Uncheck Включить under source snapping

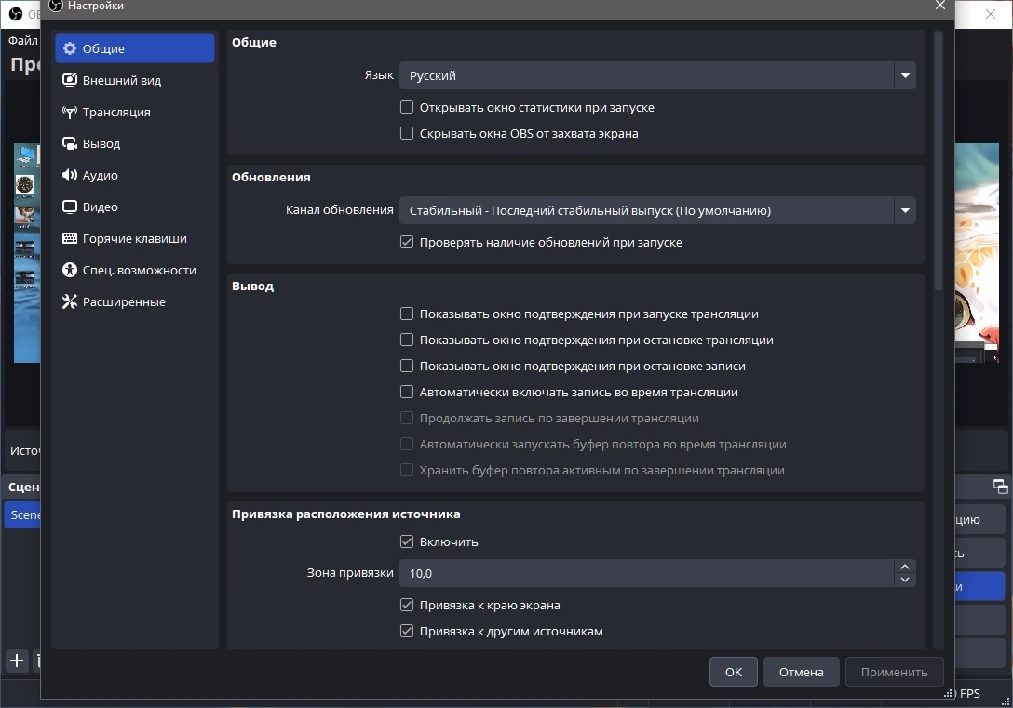[406, 541]
